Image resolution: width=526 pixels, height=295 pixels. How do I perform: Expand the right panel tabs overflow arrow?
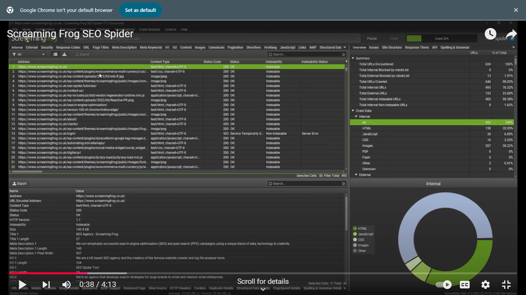513,48
